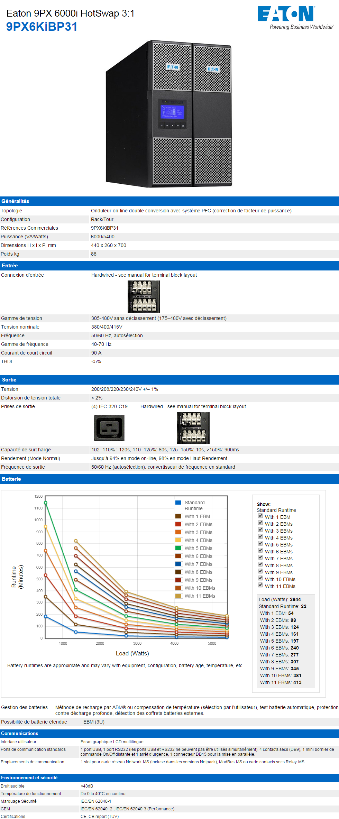
Task: Click the "40-70 Hz" frequency range value
Action: [101, 344]
